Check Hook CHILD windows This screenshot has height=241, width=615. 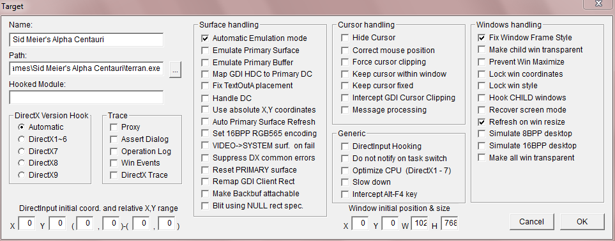482,98
